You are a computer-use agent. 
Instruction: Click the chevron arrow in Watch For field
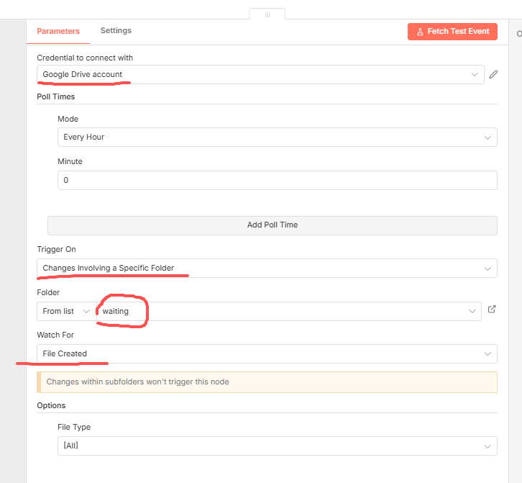[x=487, y=353]
